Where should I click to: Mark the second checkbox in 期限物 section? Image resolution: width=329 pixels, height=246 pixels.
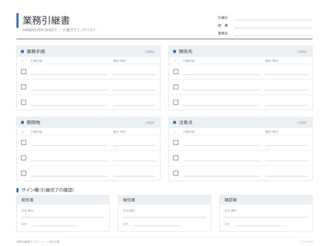(x=23, y=158)
